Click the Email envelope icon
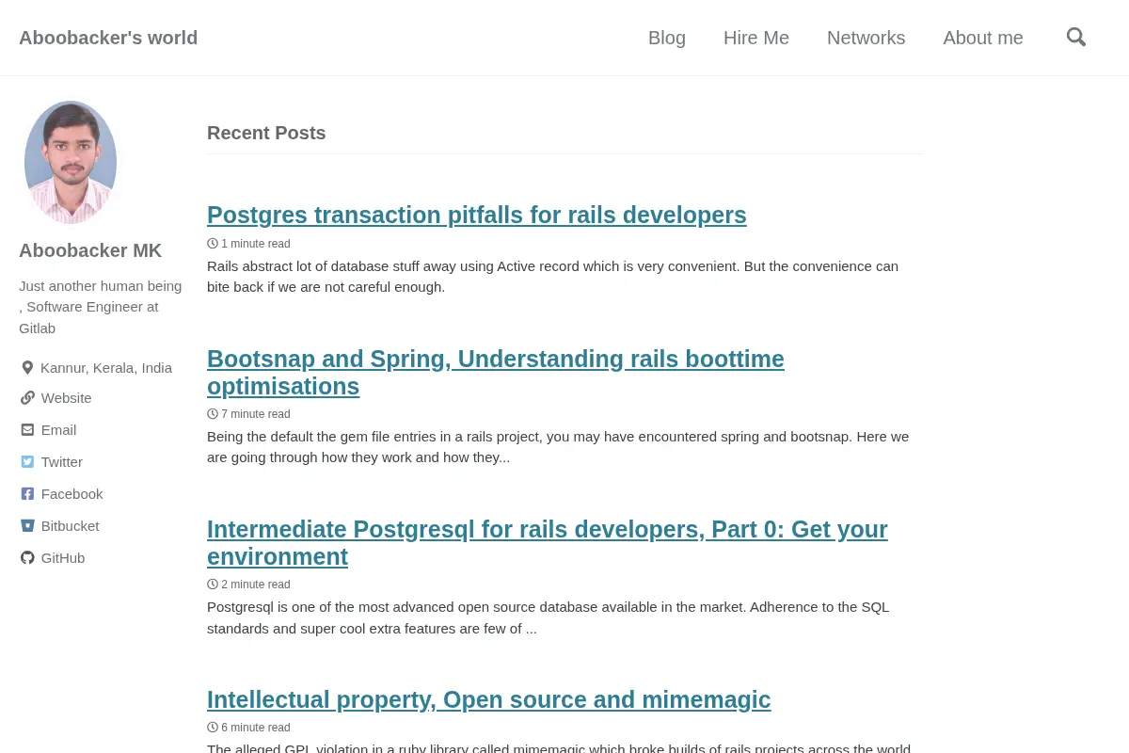Screen dimensions: 1129x753 [27, 429]
